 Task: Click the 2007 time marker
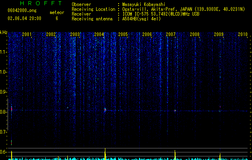pos(171,34)
